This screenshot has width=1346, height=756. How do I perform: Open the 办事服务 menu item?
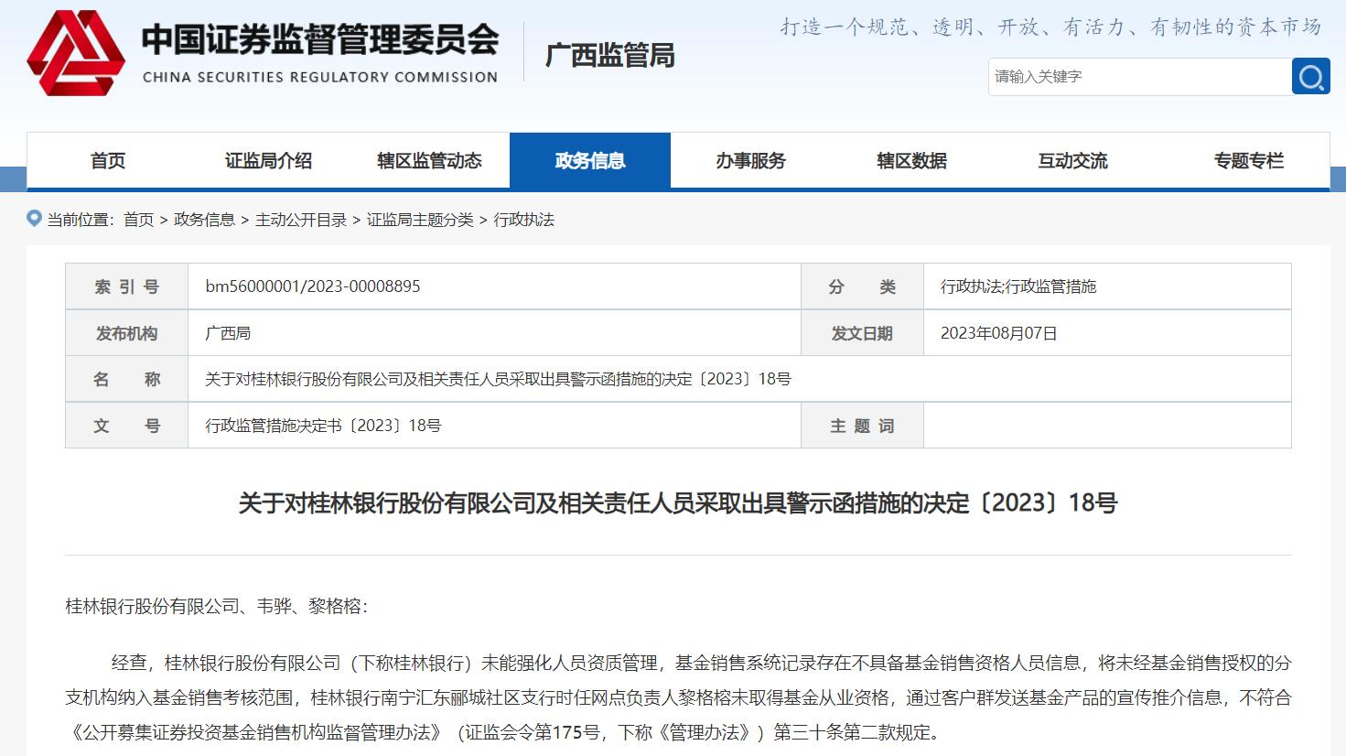749,159
